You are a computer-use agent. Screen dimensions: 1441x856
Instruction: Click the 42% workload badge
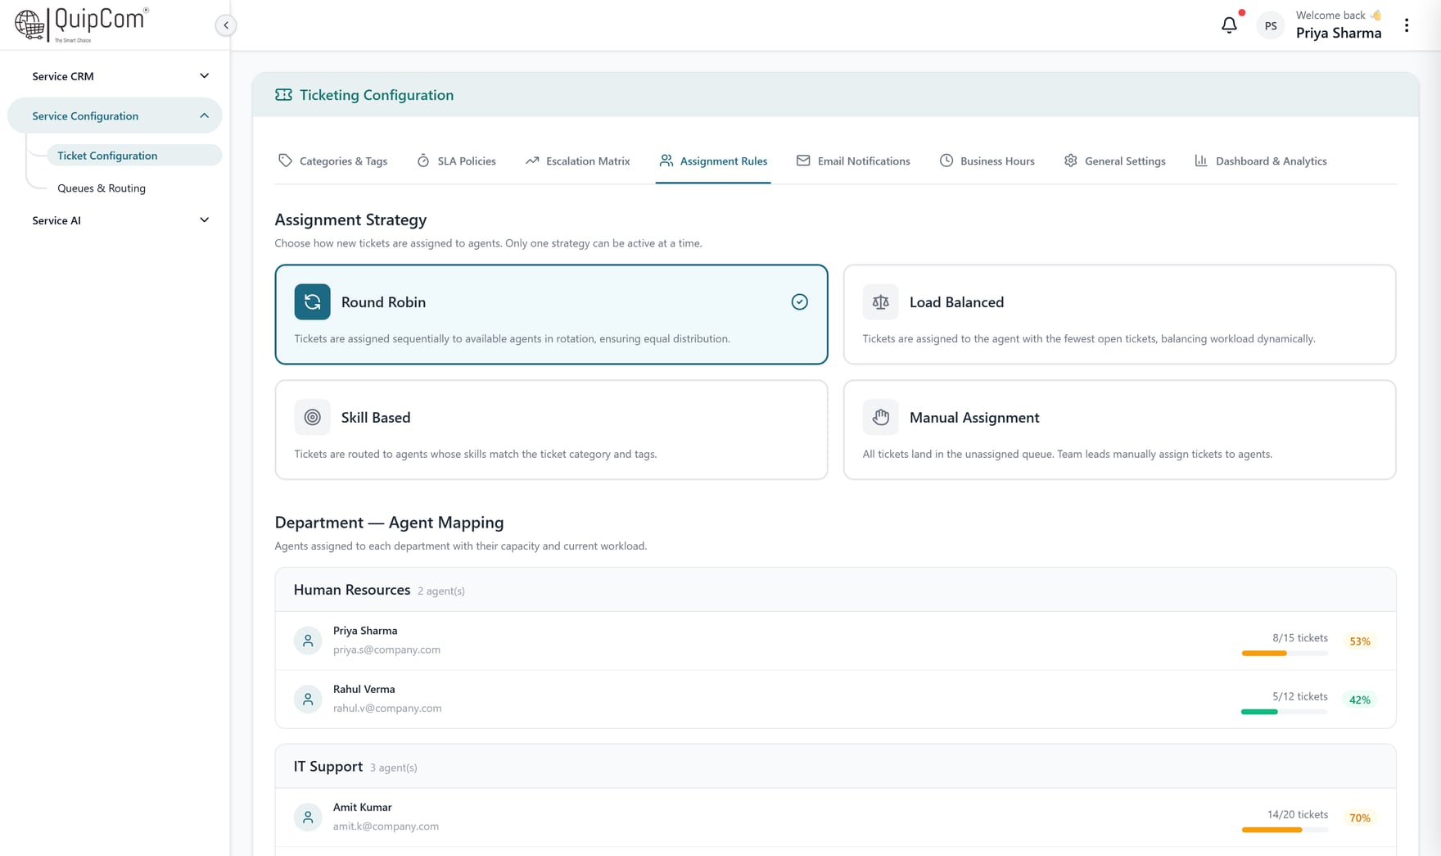point(1359,700)
